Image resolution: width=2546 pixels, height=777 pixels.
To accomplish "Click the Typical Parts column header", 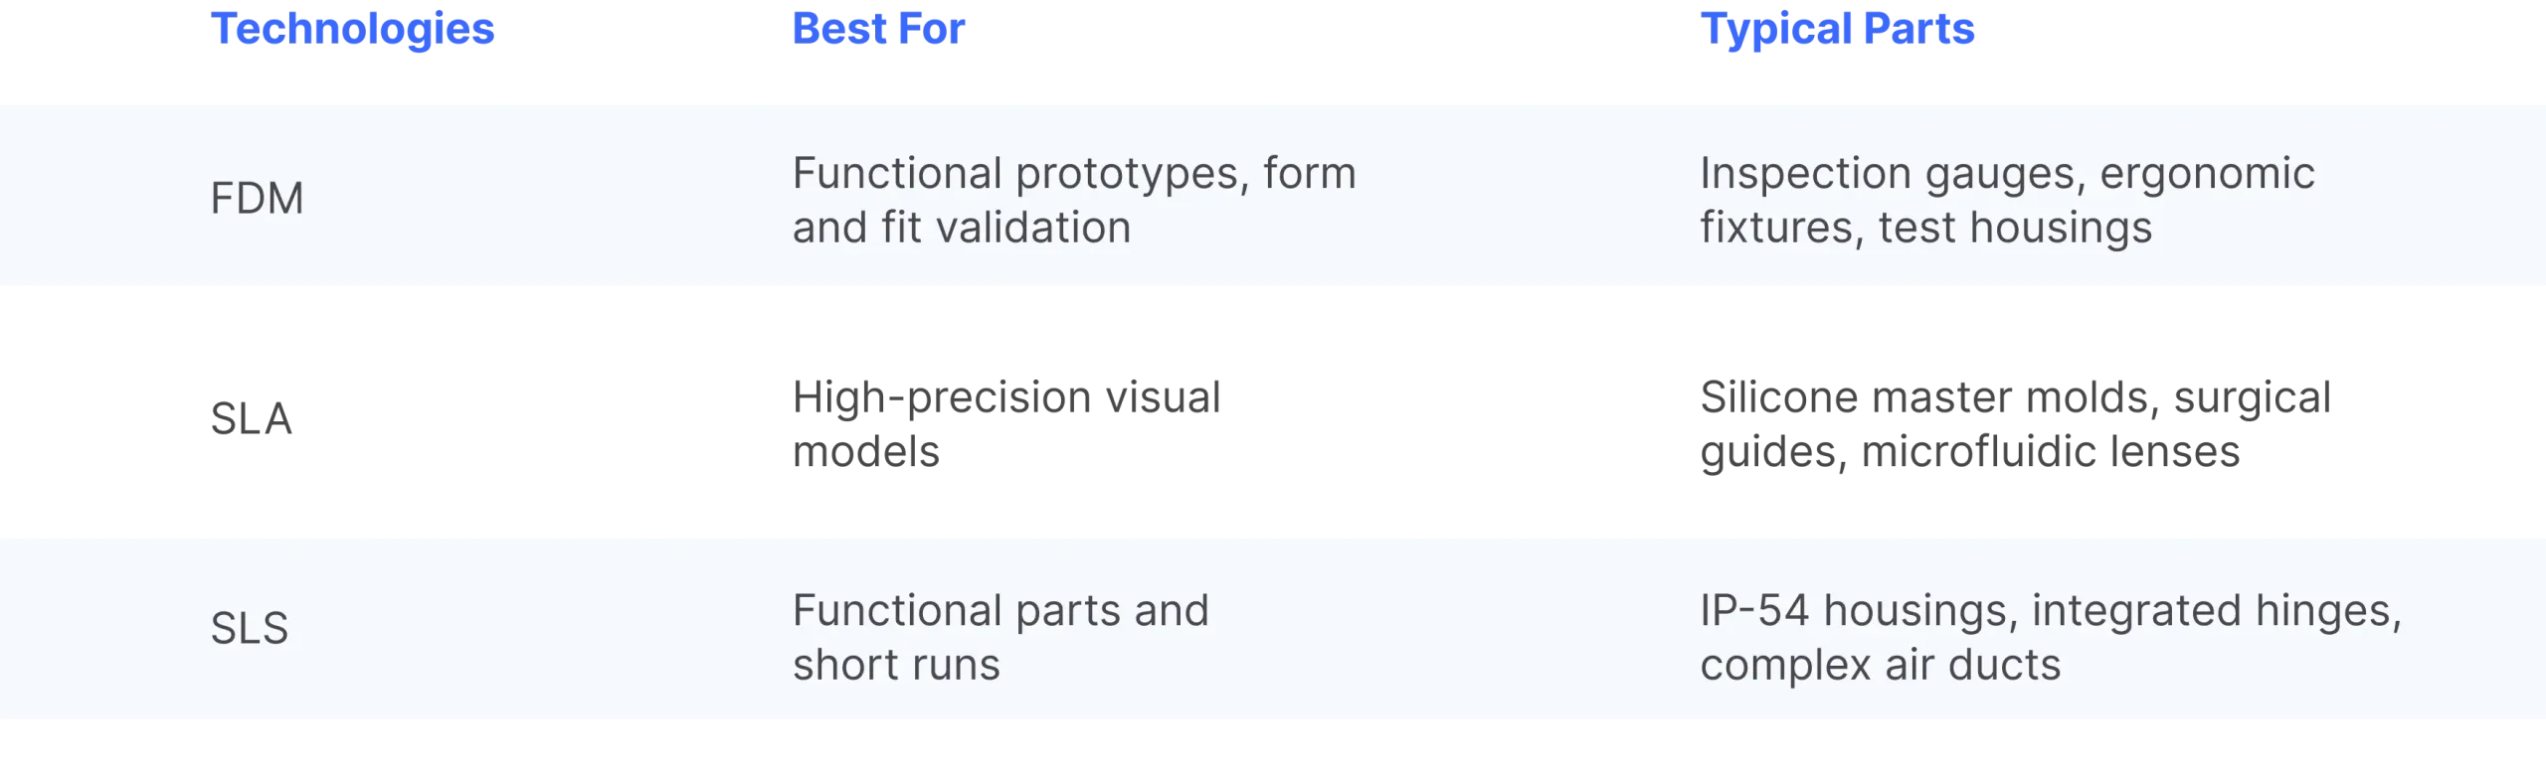I will 1838,30.
